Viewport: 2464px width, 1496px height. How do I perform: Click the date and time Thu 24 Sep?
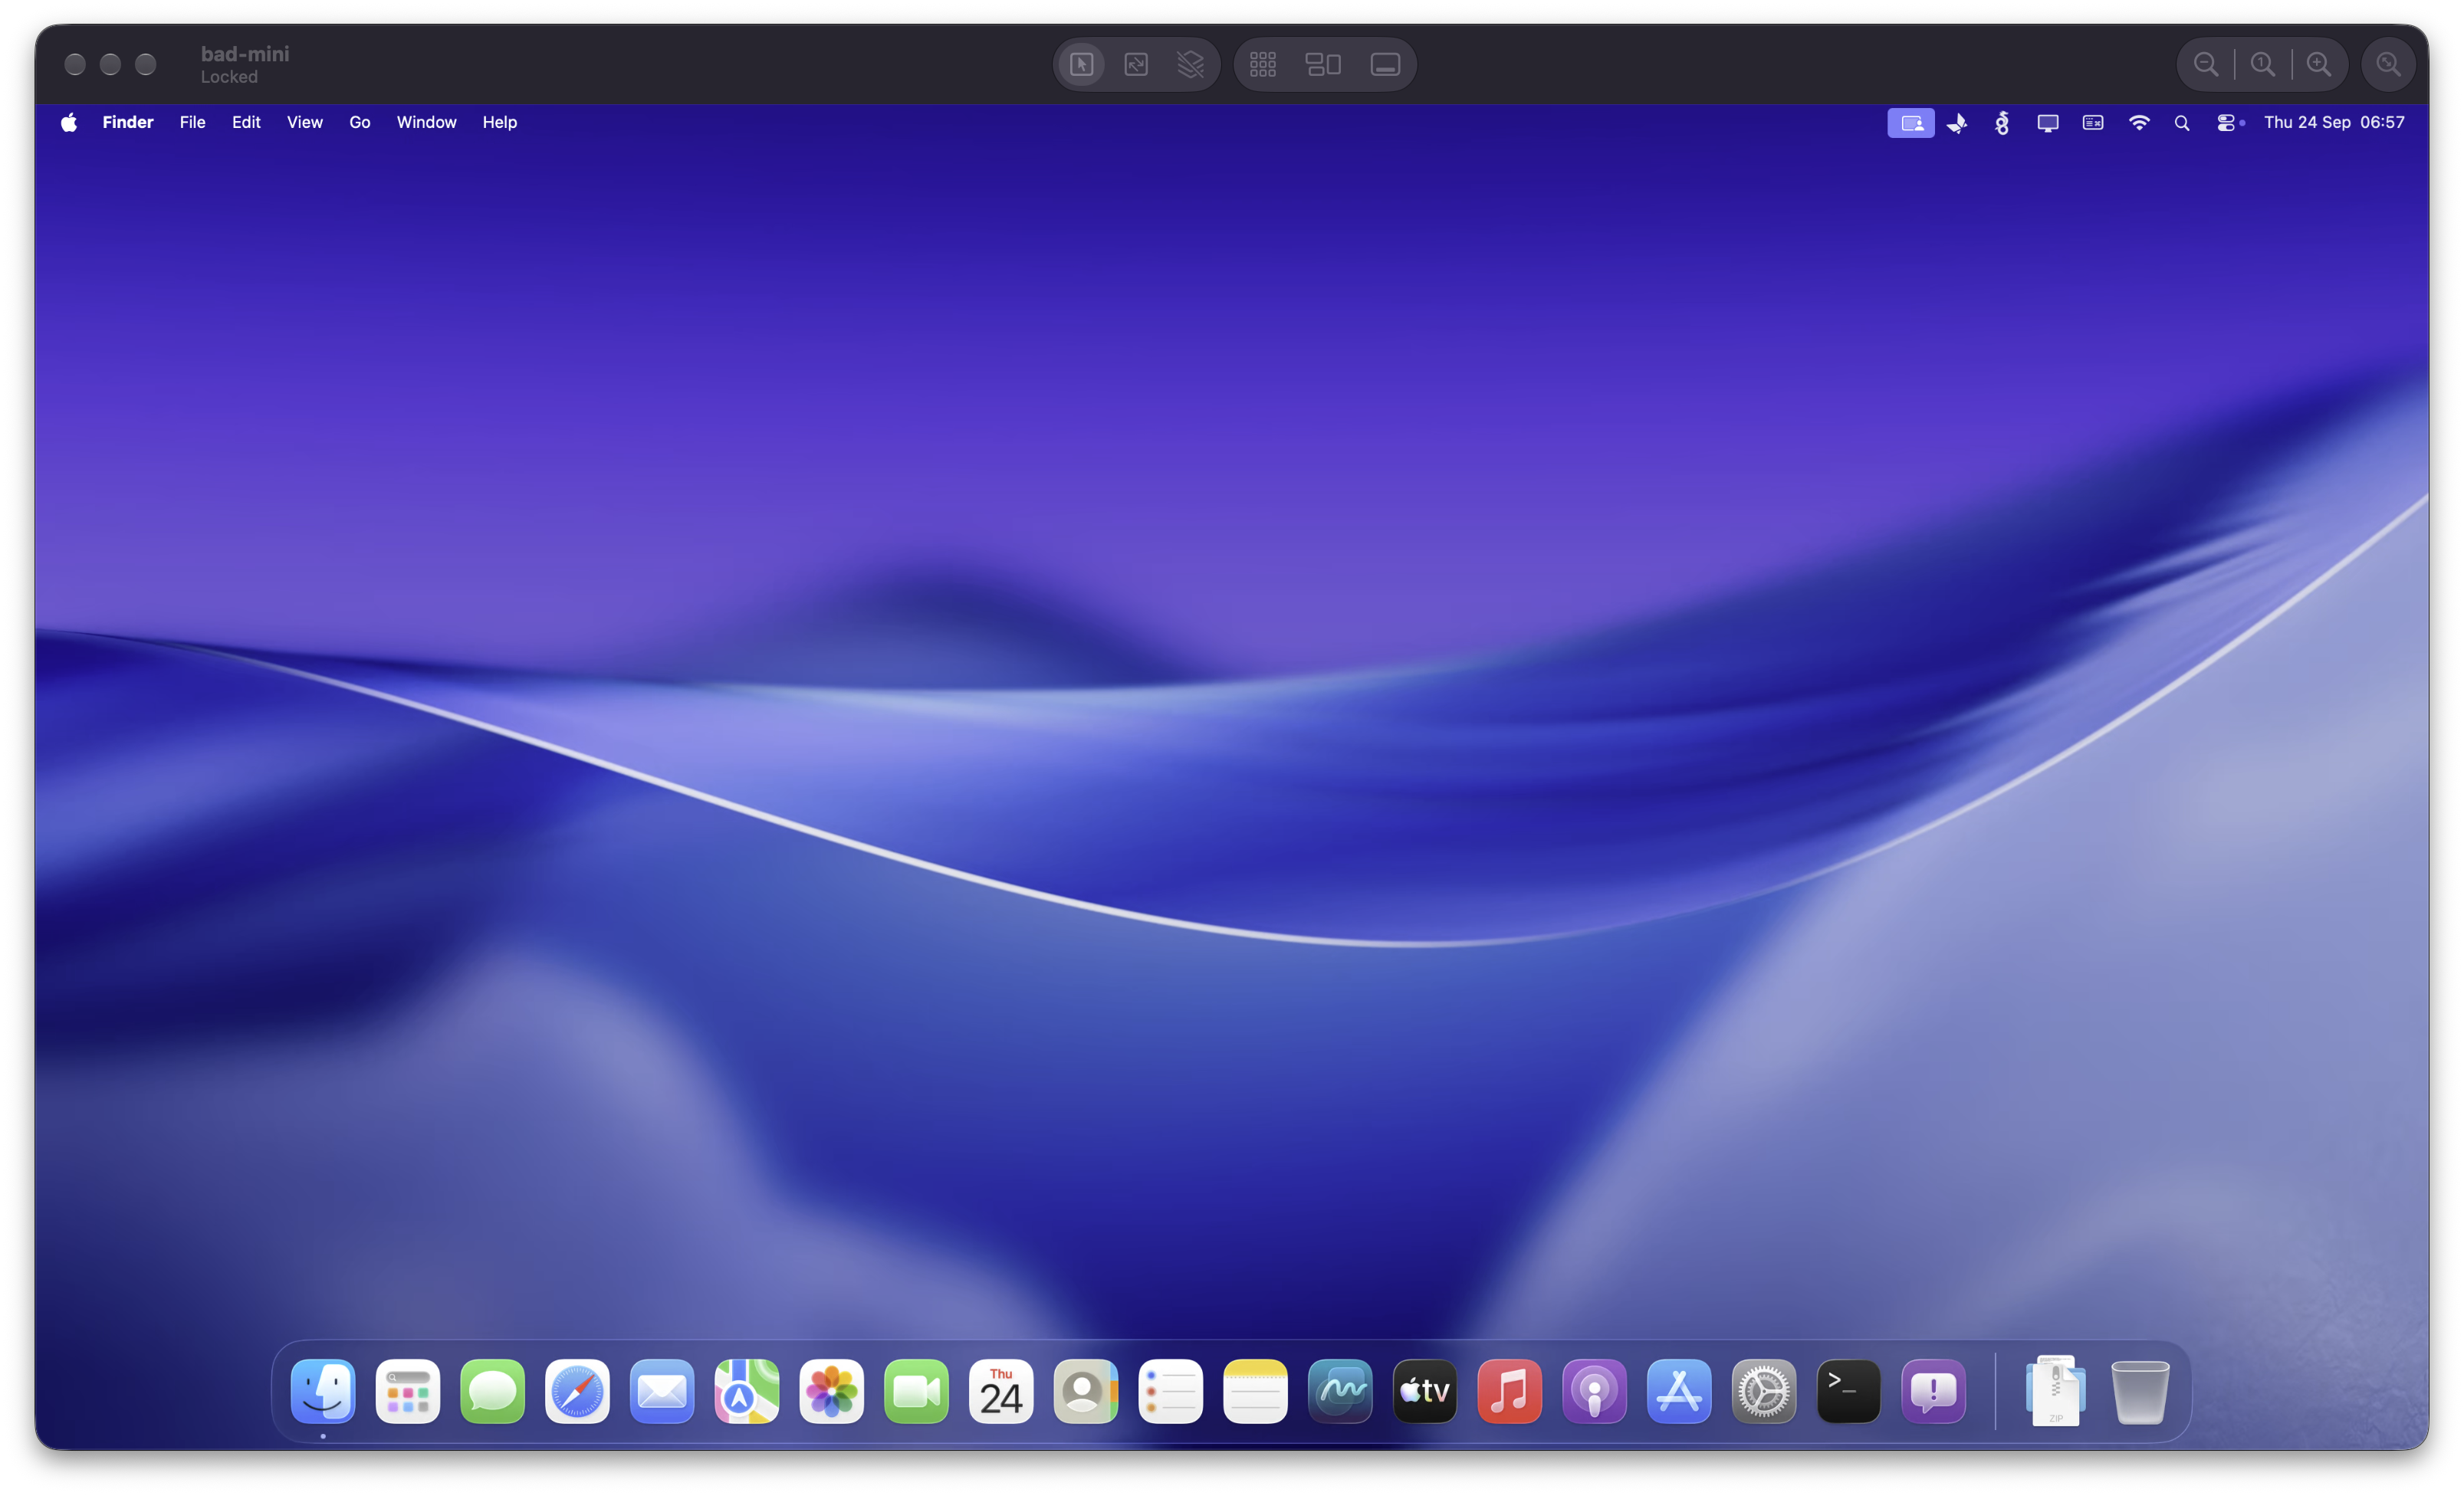coord(2307,122)
